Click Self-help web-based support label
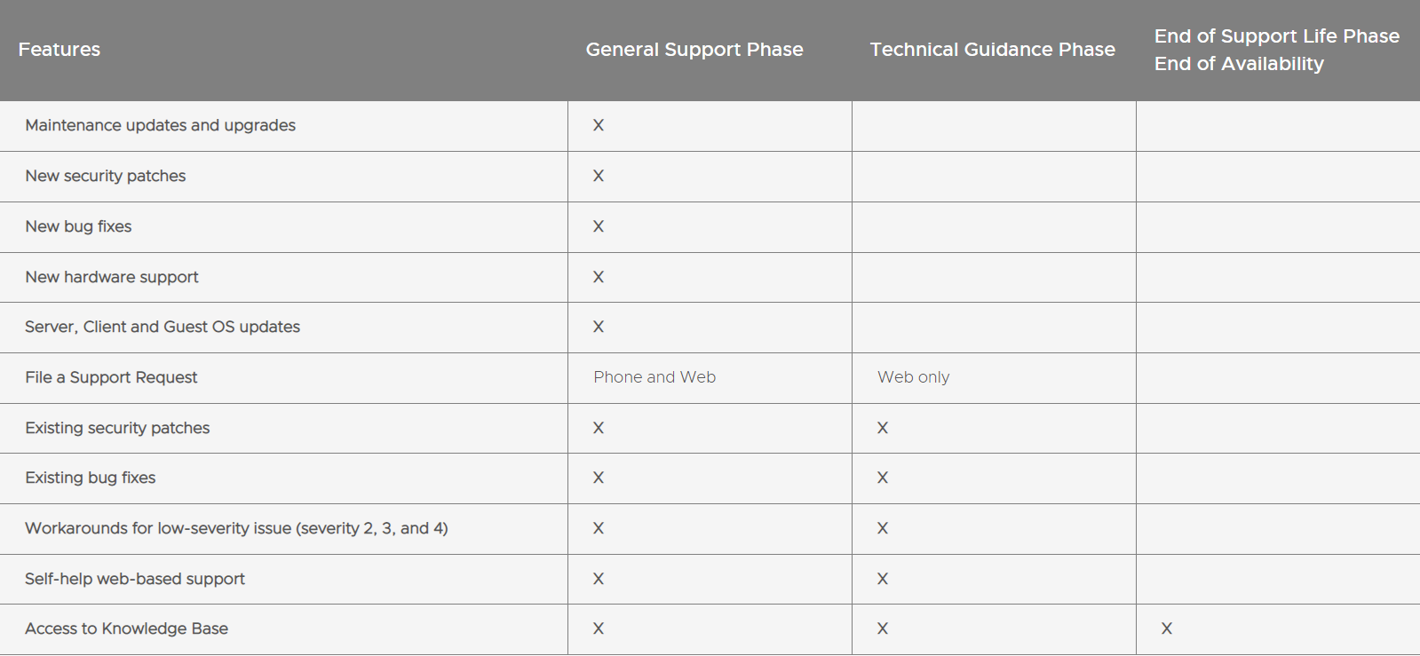This screenshot has height=656, width=1420. pyautogui.click(x=135, y=579)
